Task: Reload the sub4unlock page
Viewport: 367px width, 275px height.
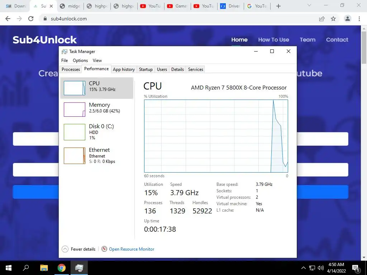Action: (31, 19)
